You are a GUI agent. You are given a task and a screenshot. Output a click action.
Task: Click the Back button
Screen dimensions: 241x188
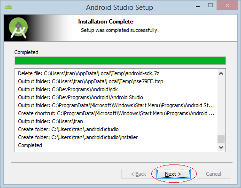pos(139,174)
